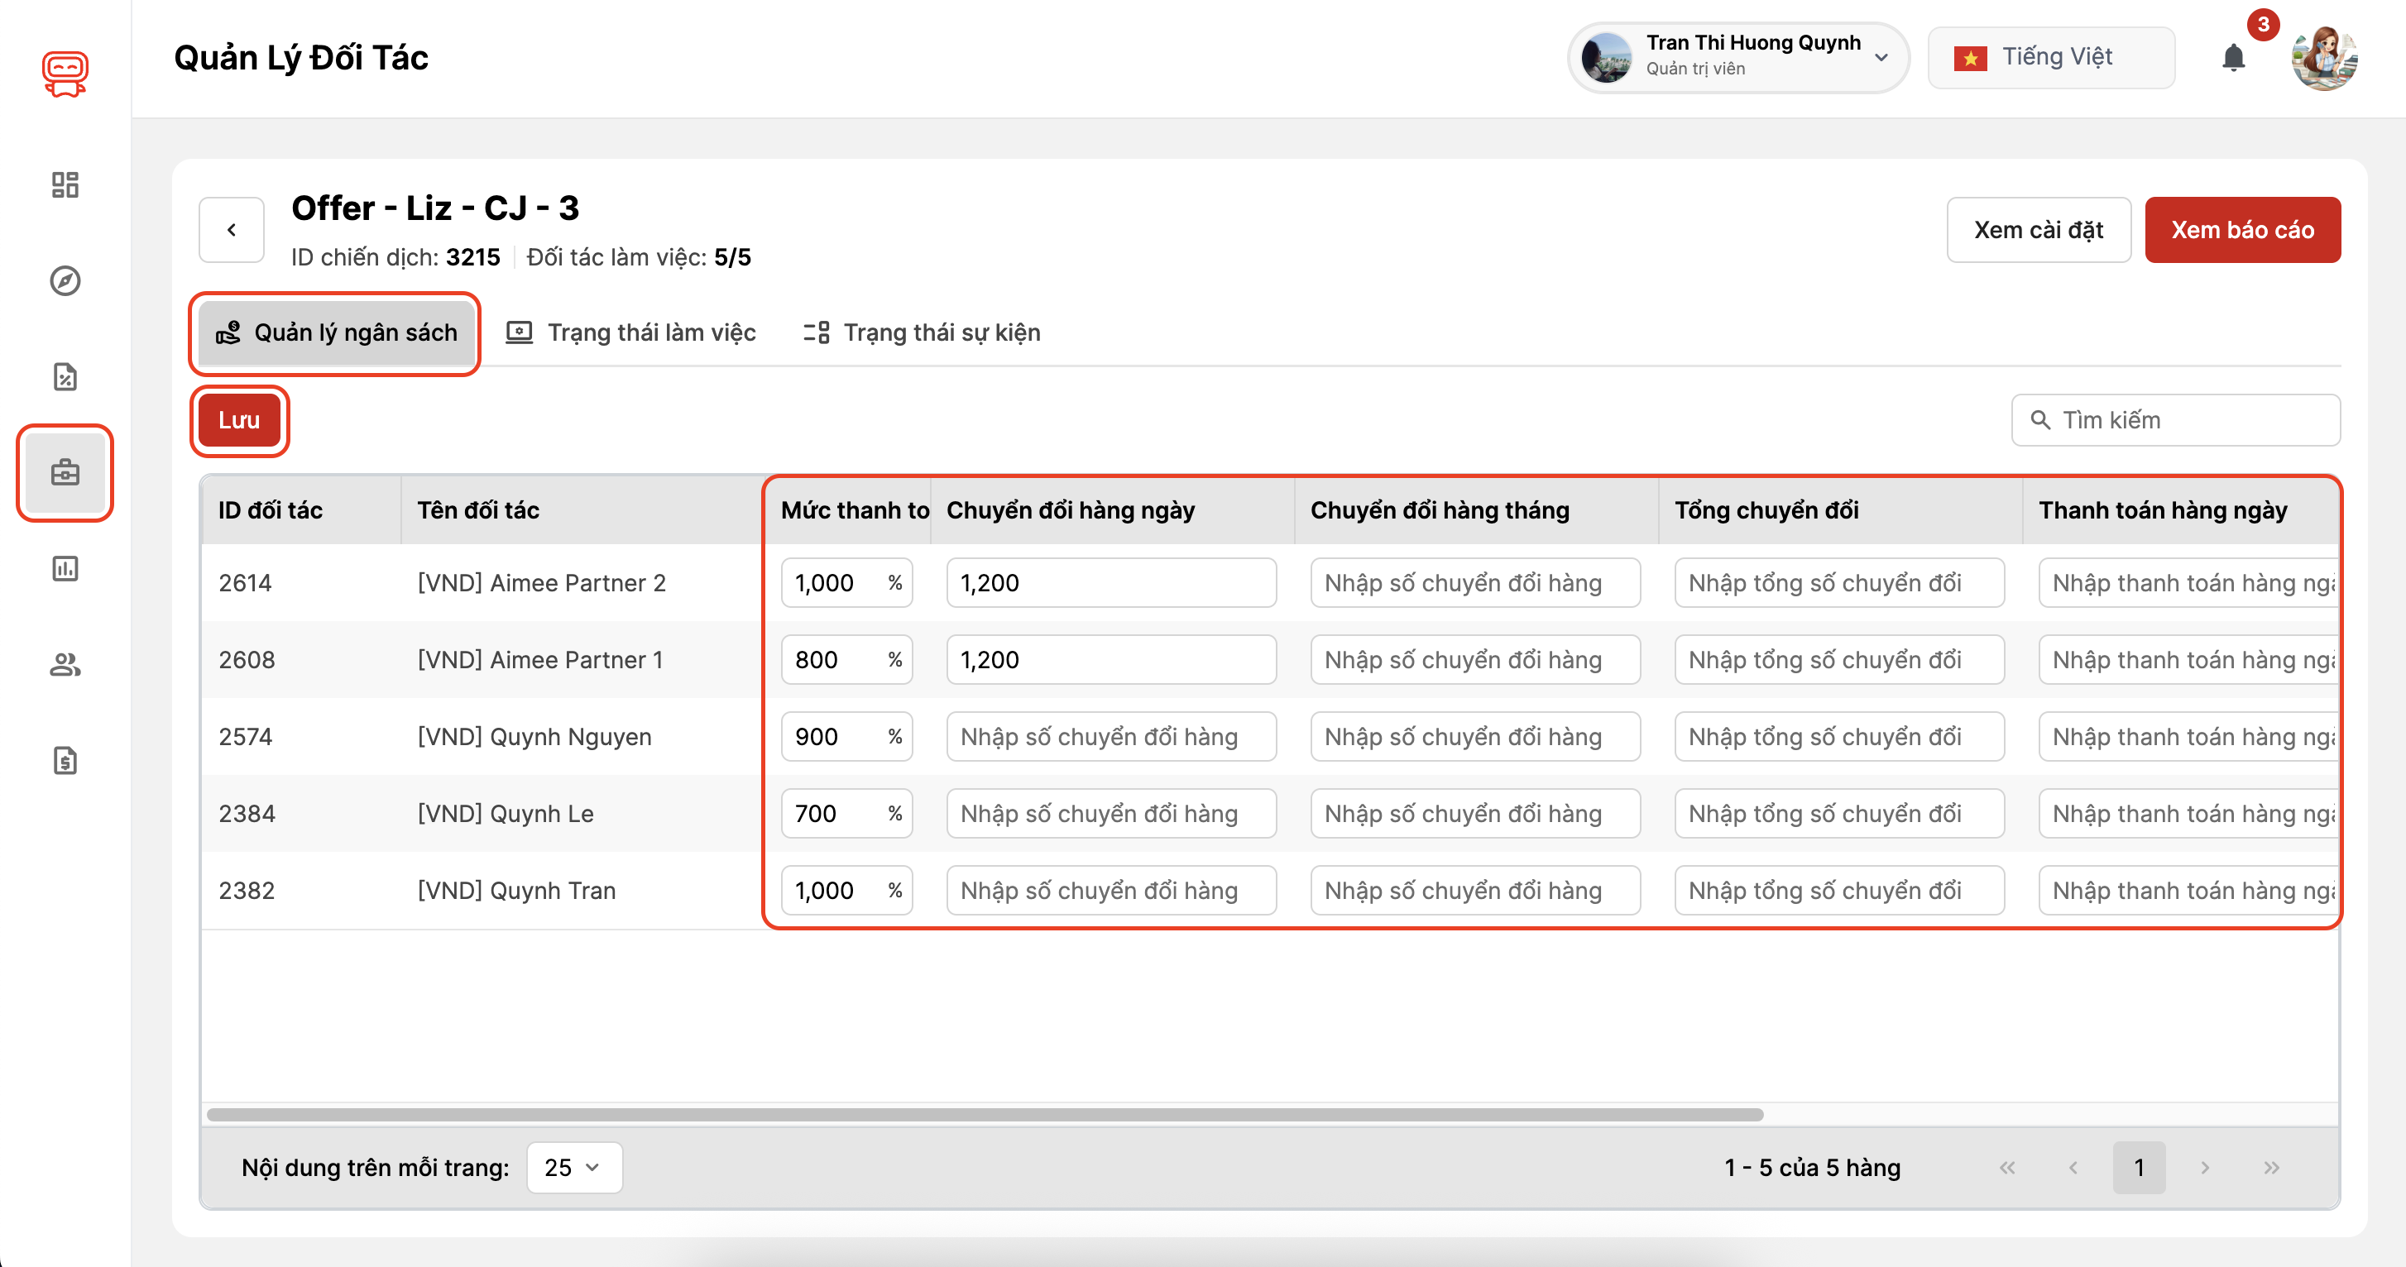Switch to Trạng thái làm việc tab
Image resolution: width=2406 pixels, height=1267 pixels.
click(631, 332)
